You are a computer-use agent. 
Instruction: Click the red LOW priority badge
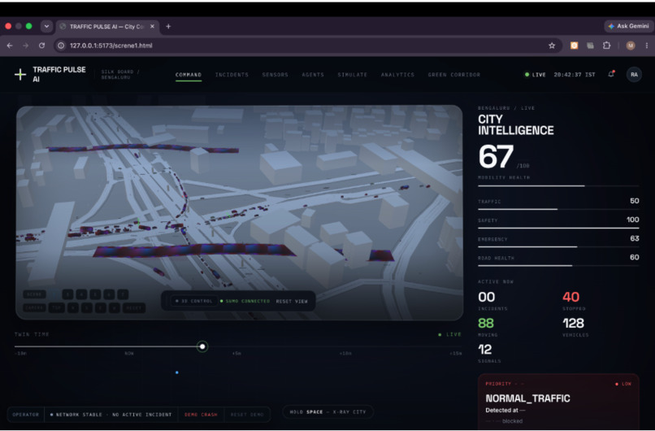pos(623,384)
